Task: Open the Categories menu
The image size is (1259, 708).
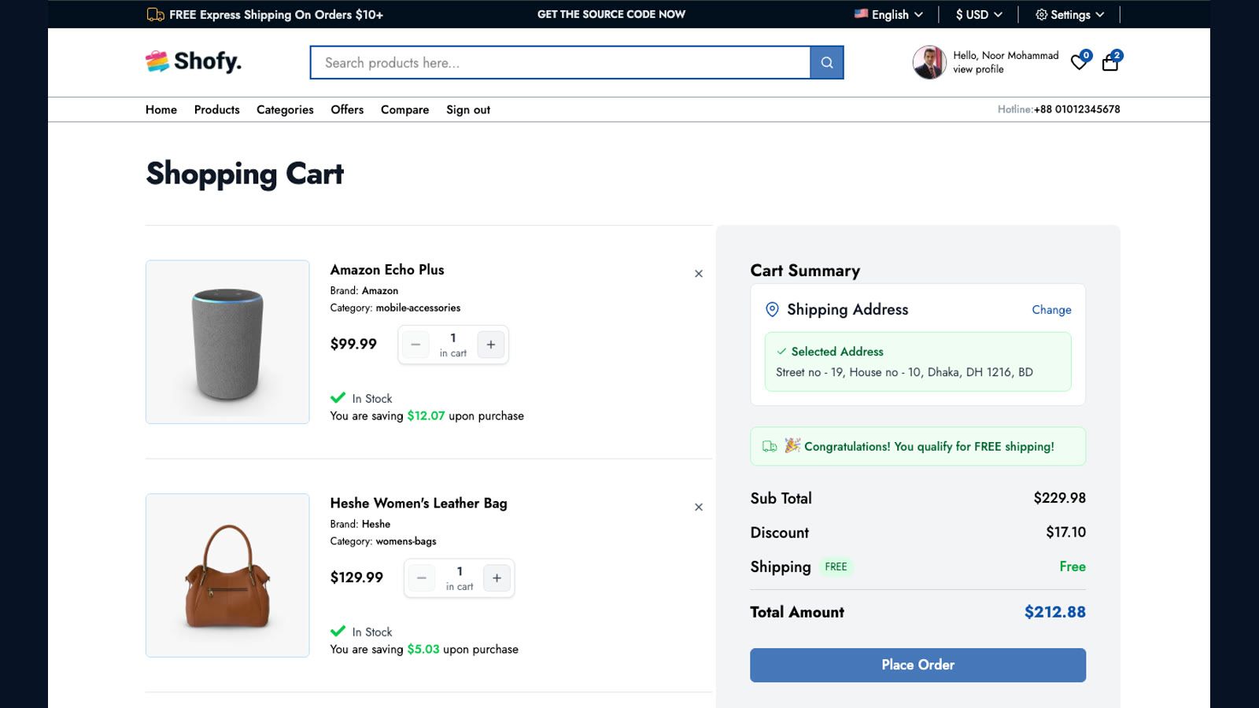Action: pyautogui.click(x=285, y=109)
